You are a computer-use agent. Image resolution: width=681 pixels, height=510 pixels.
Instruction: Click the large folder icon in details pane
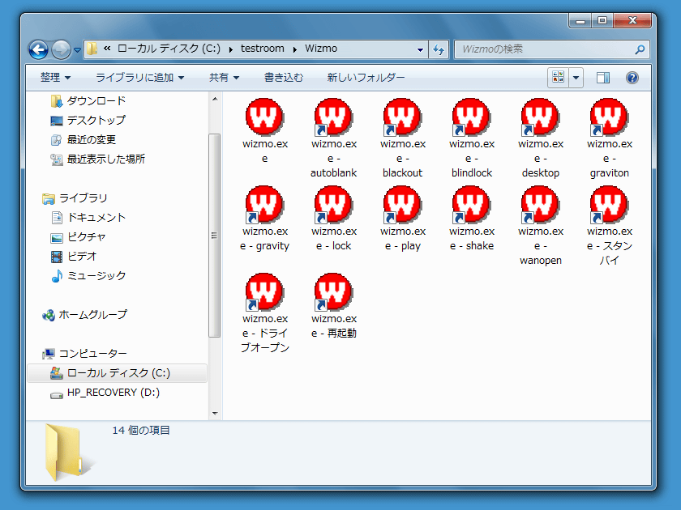click(69, 453)
